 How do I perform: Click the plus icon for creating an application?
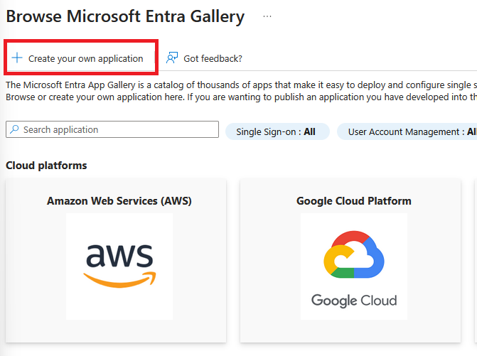[17, 58]
